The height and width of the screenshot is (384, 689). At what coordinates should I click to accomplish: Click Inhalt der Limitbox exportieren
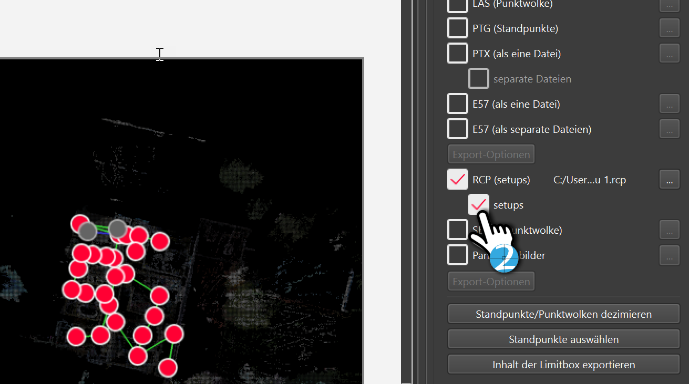(563, 364)
